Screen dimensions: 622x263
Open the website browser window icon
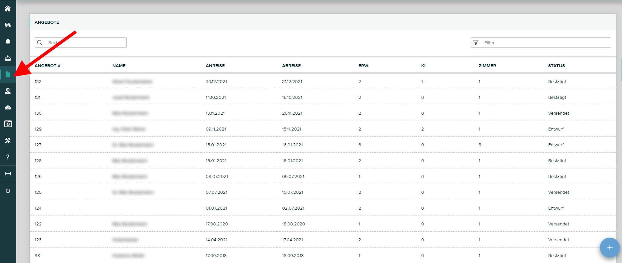[x=8, y=124]
